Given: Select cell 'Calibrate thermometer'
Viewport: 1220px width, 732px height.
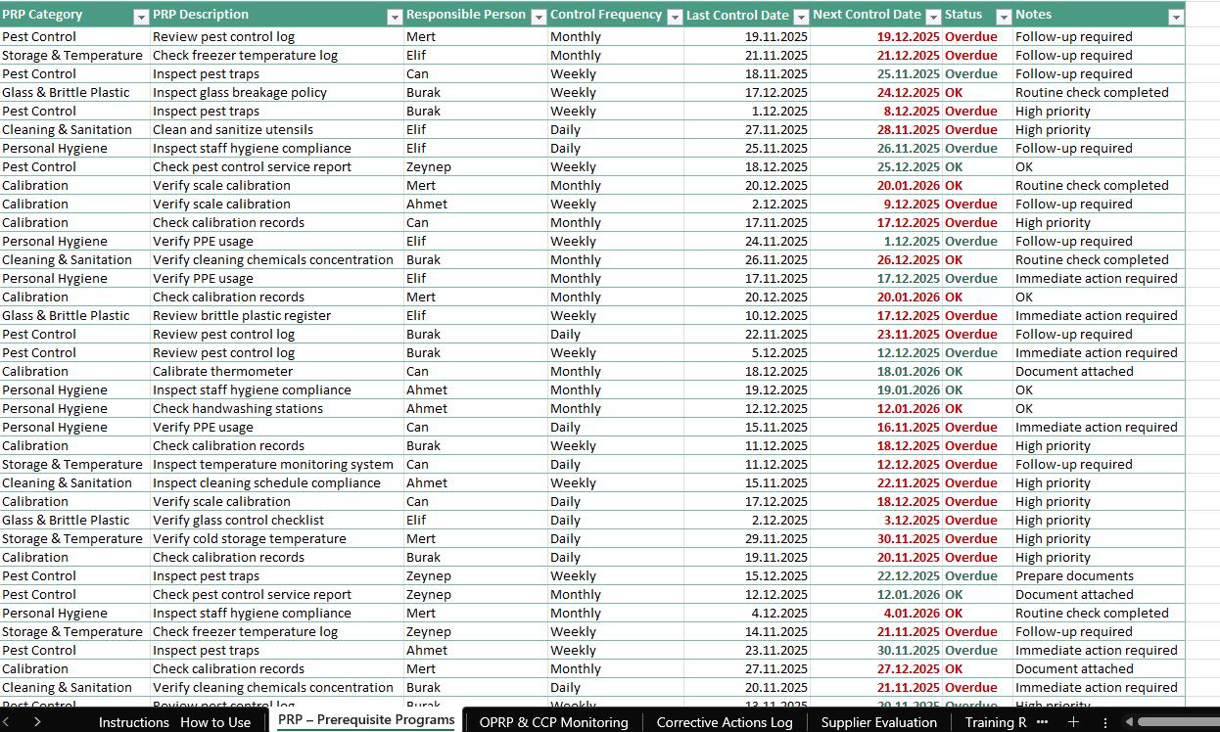Looking at the screenshot, I should click(277, 371).
